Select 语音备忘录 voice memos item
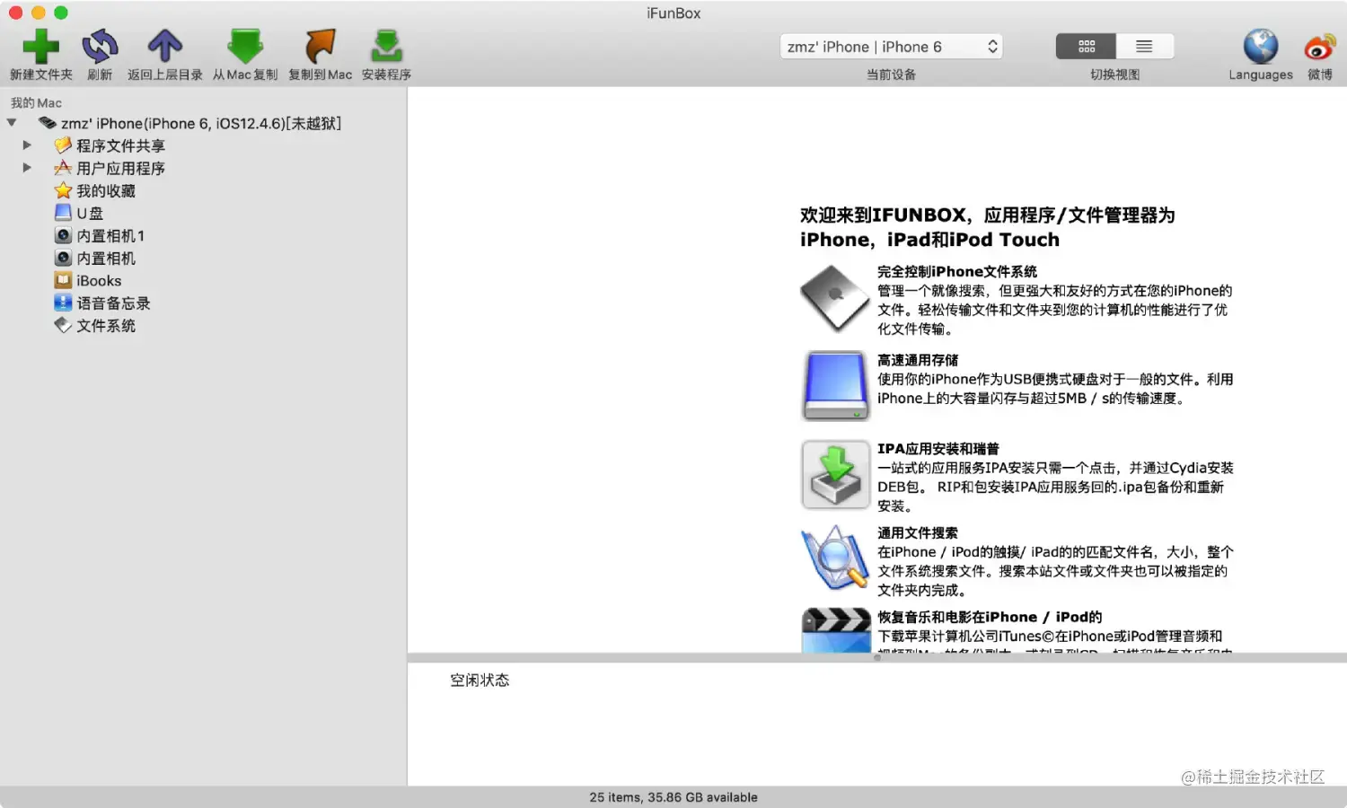The height and width of the screenshot is (808, 1347). [113, 303]
